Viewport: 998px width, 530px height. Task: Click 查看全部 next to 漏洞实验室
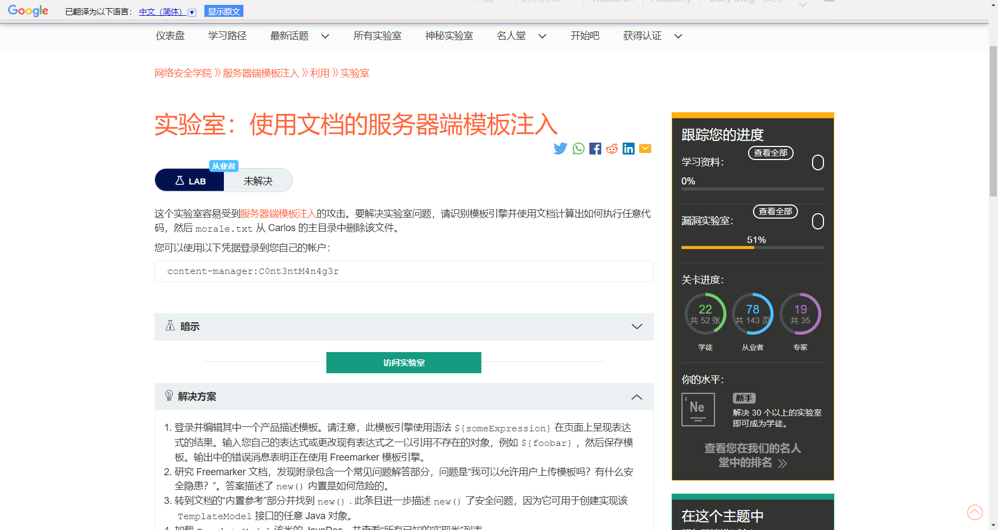coord(775,212)
